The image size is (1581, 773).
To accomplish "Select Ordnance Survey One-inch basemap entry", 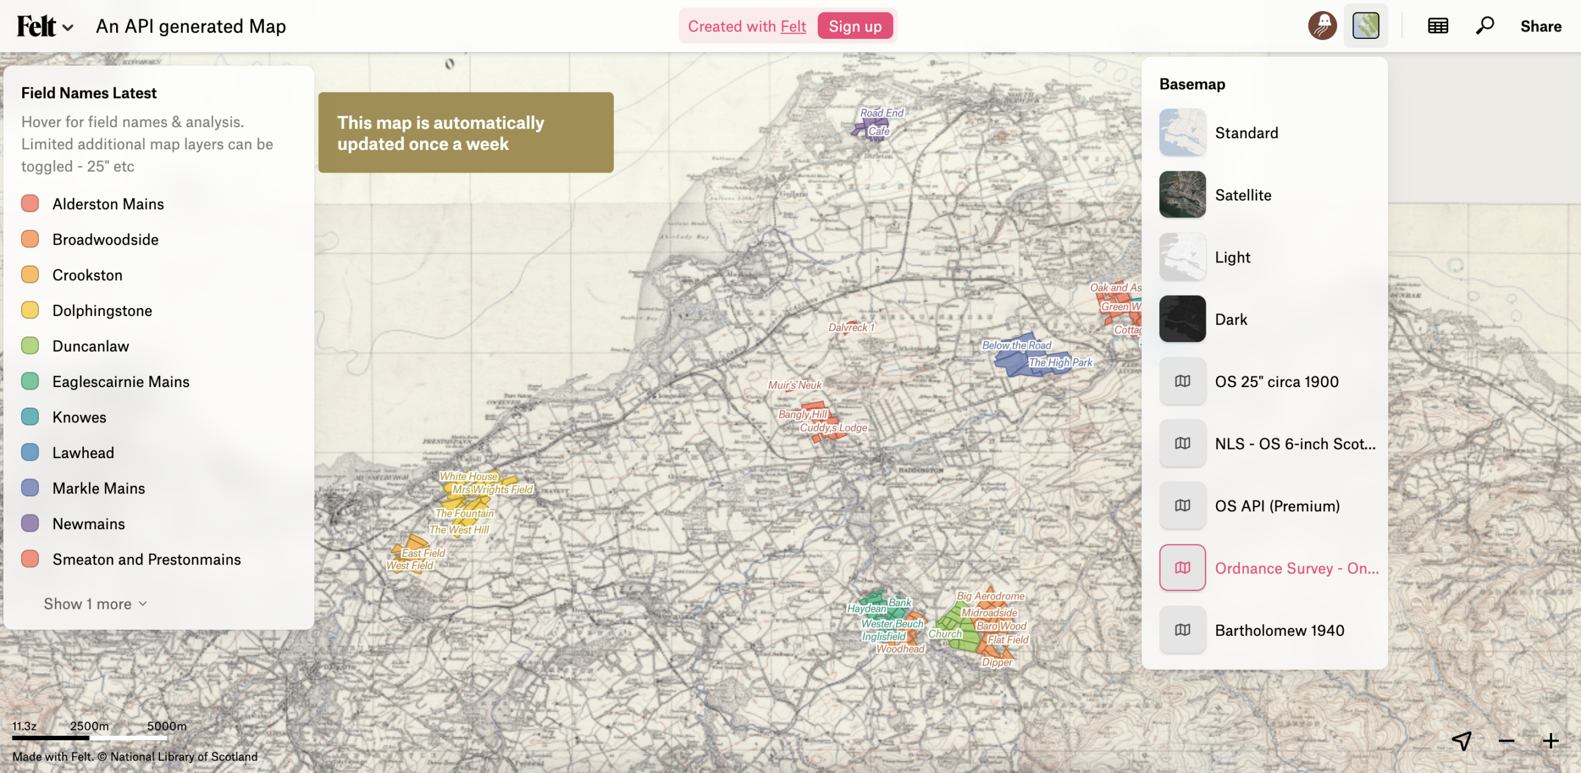I will [x=1296, y=568].
